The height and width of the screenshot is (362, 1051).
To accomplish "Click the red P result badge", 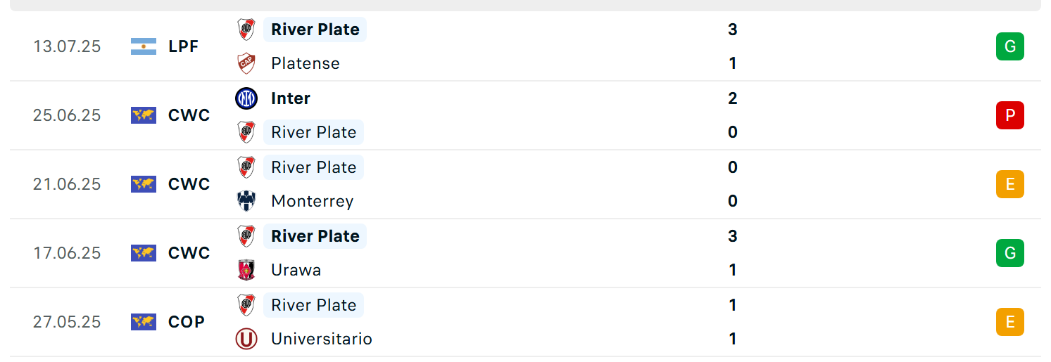I will pos(1009,115).
